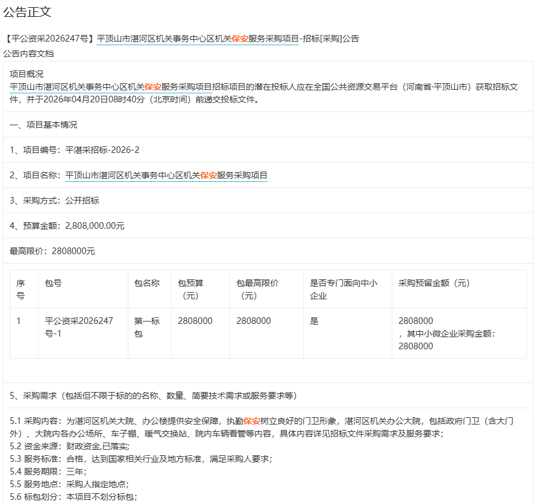
Task: Click the 采购预留金额（元） column header
Action: coord(434,283)
